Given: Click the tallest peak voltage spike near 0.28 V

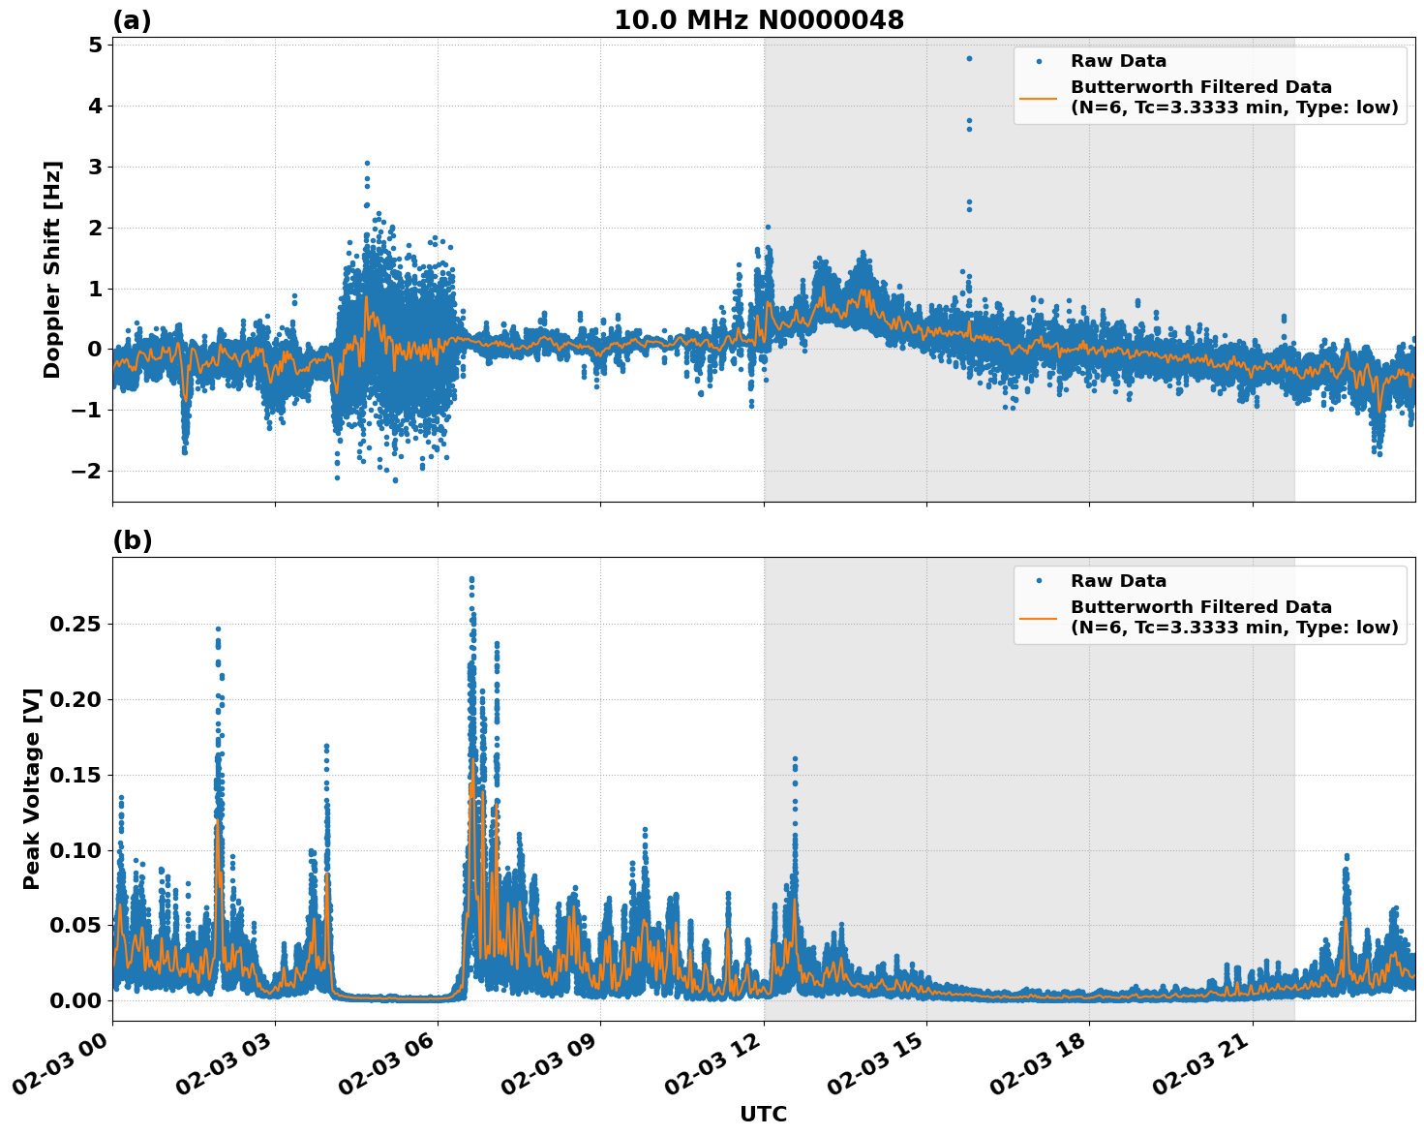Looking at the screenshot, I should [x=471, y=579].
